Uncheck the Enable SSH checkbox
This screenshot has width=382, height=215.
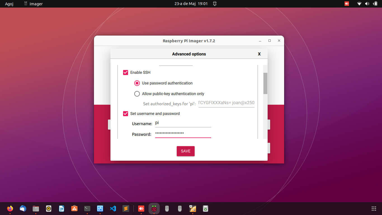point(126,73)
